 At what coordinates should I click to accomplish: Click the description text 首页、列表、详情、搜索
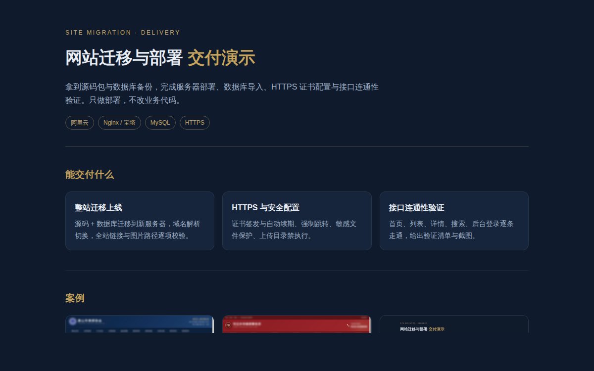click(x=451, y=230)
